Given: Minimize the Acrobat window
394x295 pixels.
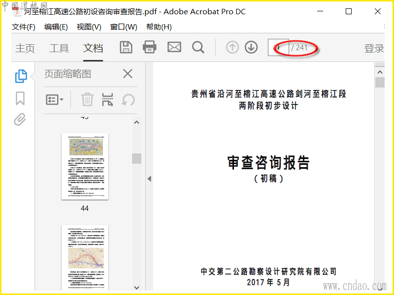Looking at the screenshot, I should point(320,11).
